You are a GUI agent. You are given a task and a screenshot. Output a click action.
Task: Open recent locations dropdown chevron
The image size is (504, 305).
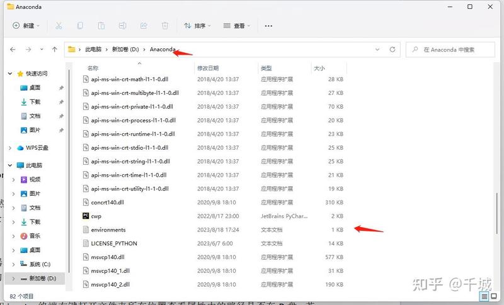point(42,50)
